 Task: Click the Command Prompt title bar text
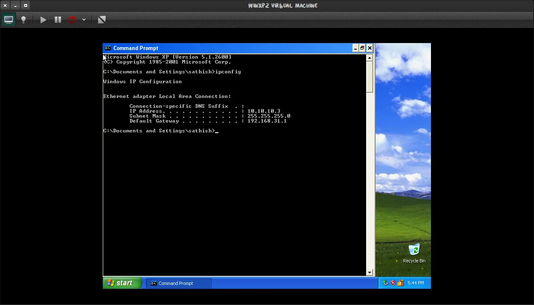click(136, 48)
